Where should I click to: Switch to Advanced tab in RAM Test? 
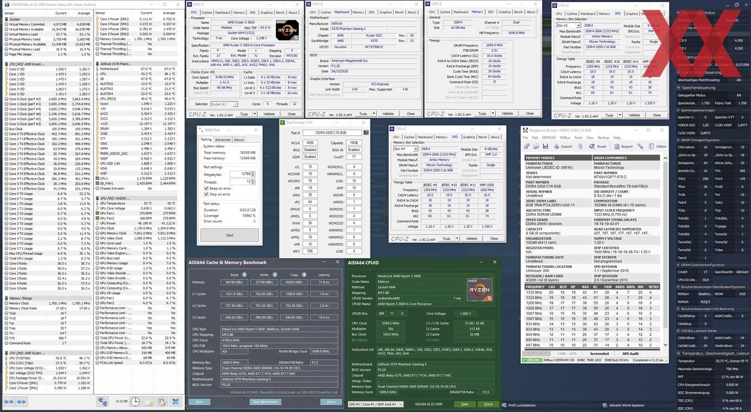223,140
